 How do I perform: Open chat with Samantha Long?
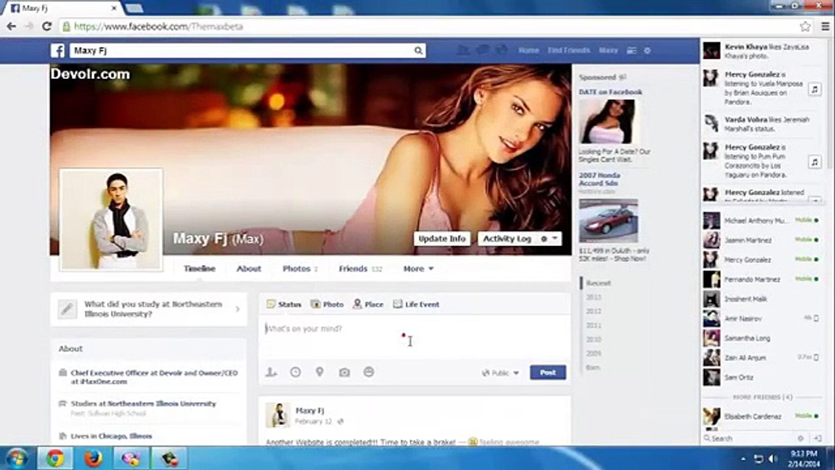pos(761,338)
